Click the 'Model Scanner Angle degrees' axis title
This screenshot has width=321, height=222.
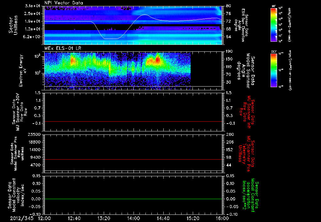pyautogui.click(x=246, y=71)
